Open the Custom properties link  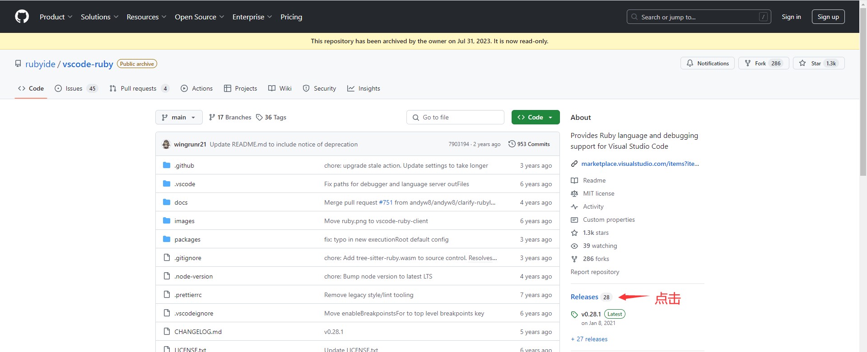click(609, 219)
